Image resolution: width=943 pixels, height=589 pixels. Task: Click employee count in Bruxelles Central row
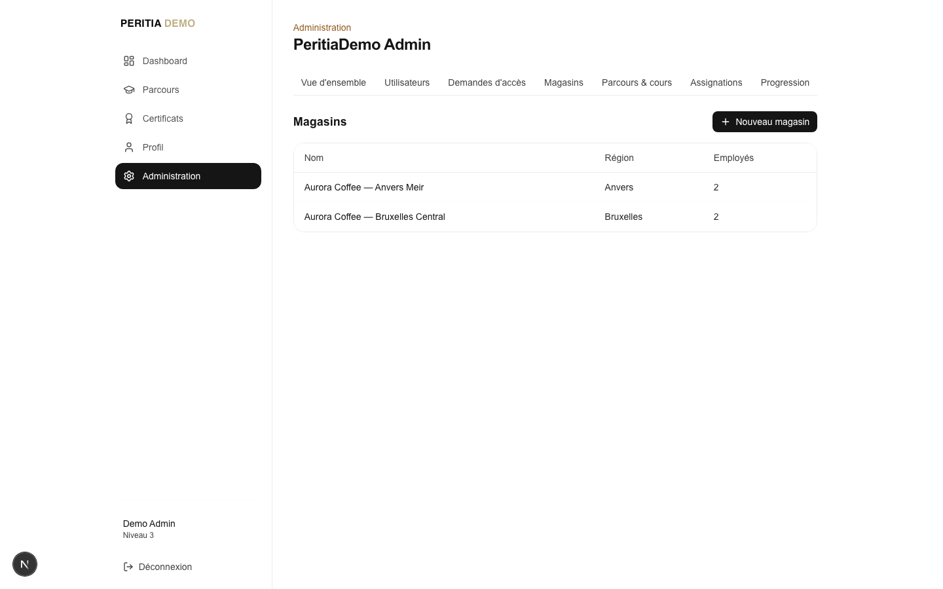click(716, 217)
